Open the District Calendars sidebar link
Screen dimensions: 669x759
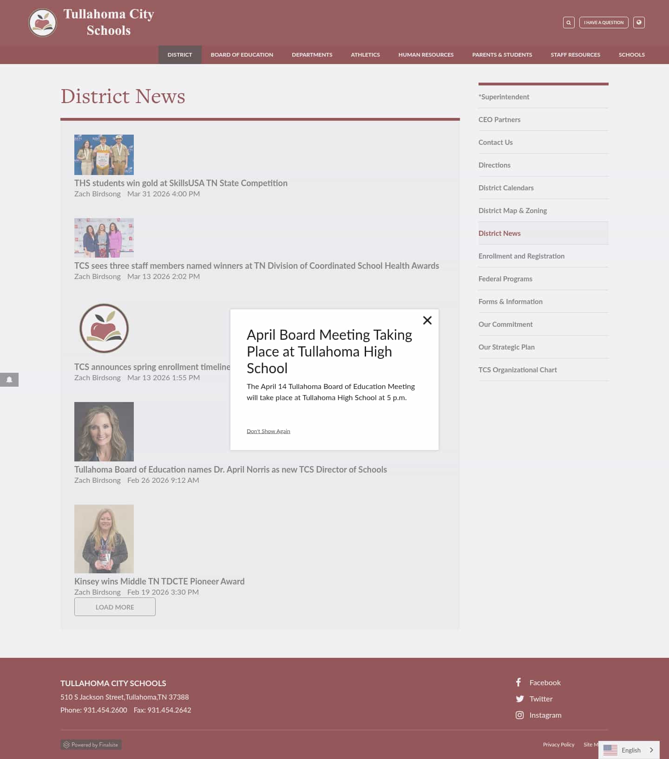click(x=544, y=188)
